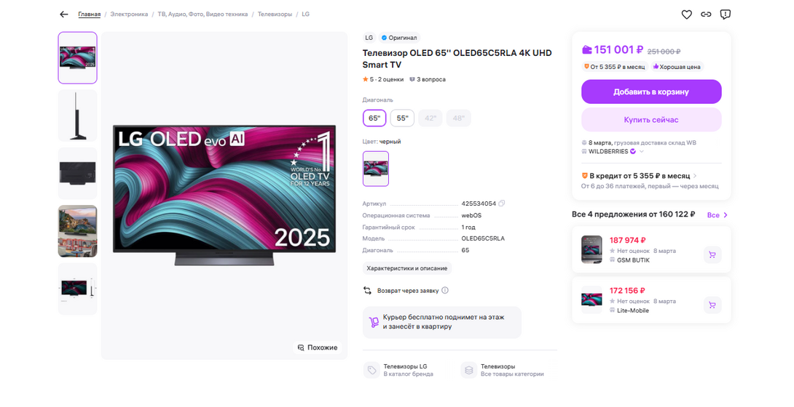
Task: Open return info tooltip icon
Action: 445,291
